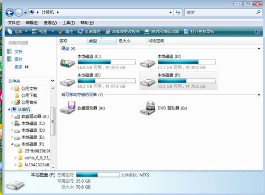The width and height of the screenshot is (265, 195).
Task: Click the Back navigation arrow button
Action: click(10, 13)
